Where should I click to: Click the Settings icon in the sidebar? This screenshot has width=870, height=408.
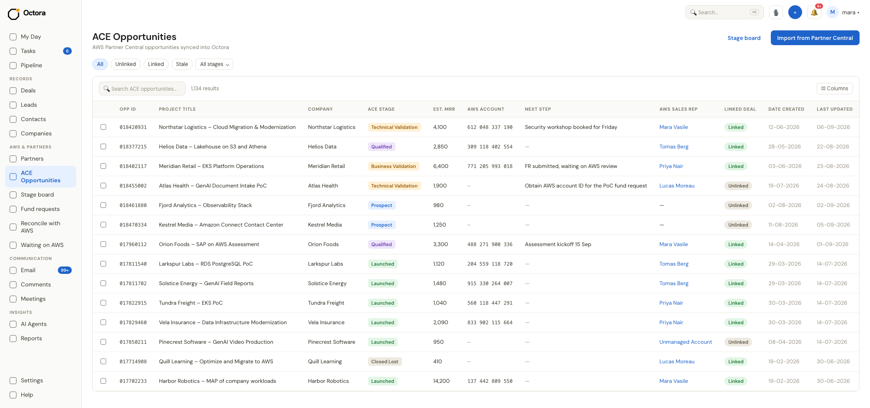tap(13, 381)
